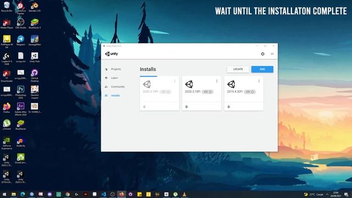Click the LTS badge on the installing 2020.3.19f1 card
352x198 pixels.
[166, 92]
